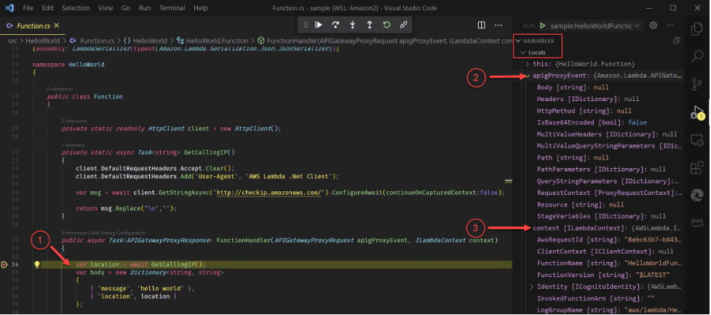The width and height of the screenshot is (711, 315).
Task: Click the lightbulb code action on line 34
Action: pos(37,264)
